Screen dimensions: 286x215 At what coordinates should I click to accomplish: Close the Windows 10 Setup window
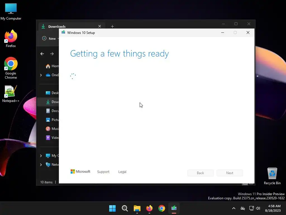(248, 32)
